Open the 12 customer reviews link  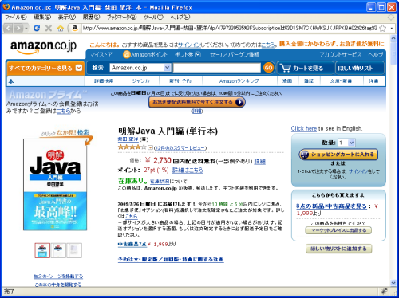180,148
